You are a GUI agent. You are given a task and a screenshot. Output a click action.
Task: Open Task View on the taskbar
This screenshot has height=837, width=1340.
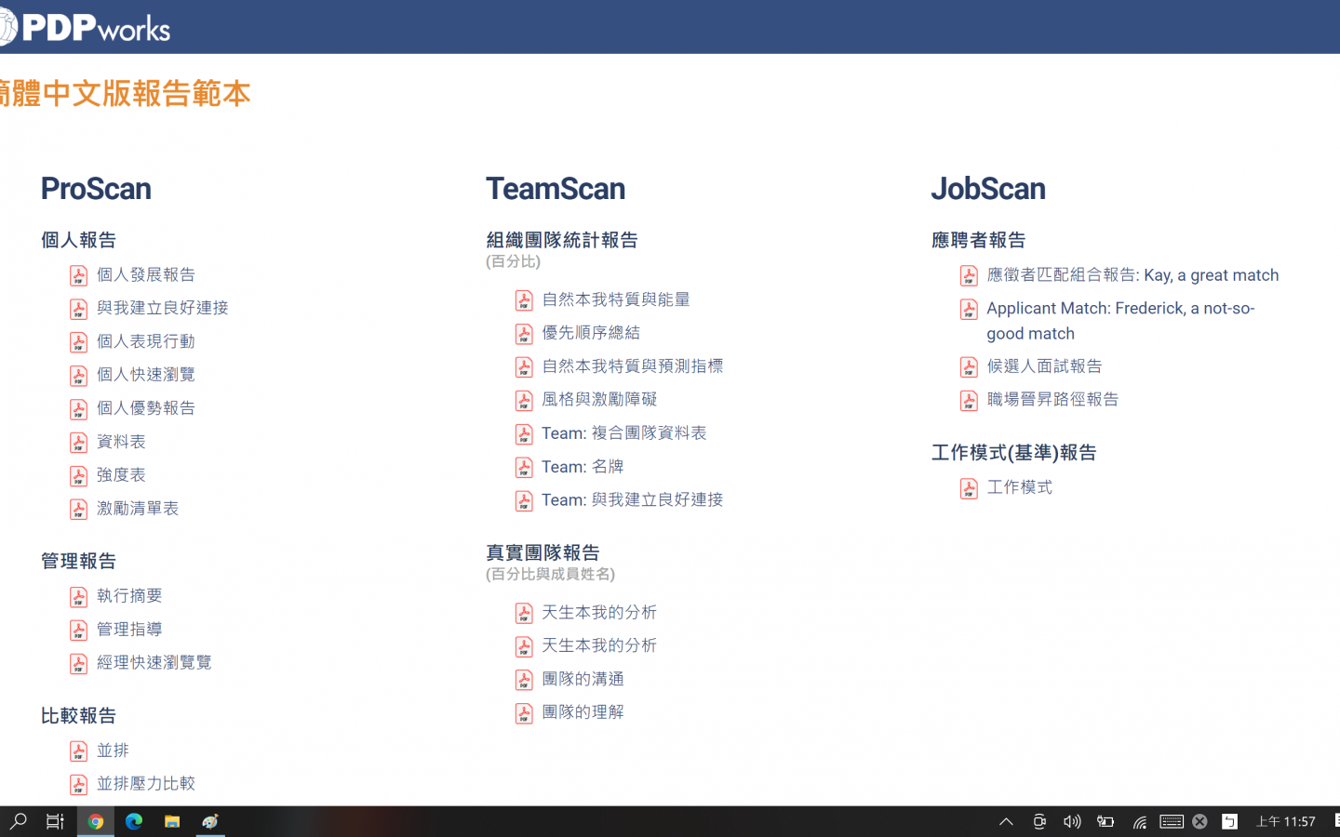pyautogui.click(x=56, y=821)
